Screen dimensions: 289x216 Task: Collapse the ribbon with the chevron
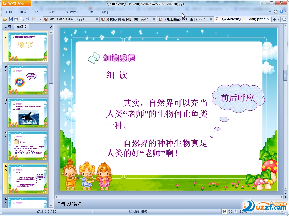point(270,12)
